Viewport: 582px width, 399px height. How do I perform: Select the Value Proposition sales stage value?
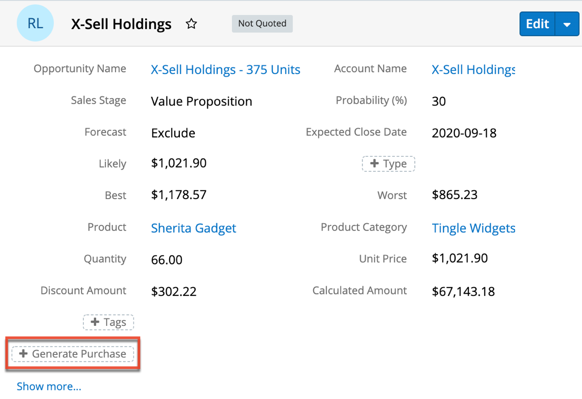pyautogui.click(x=201, y=102)
